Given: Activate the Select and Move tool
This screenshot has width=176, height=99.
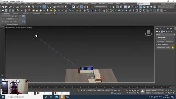Looking at the screenshot, I should pos(44,7).
